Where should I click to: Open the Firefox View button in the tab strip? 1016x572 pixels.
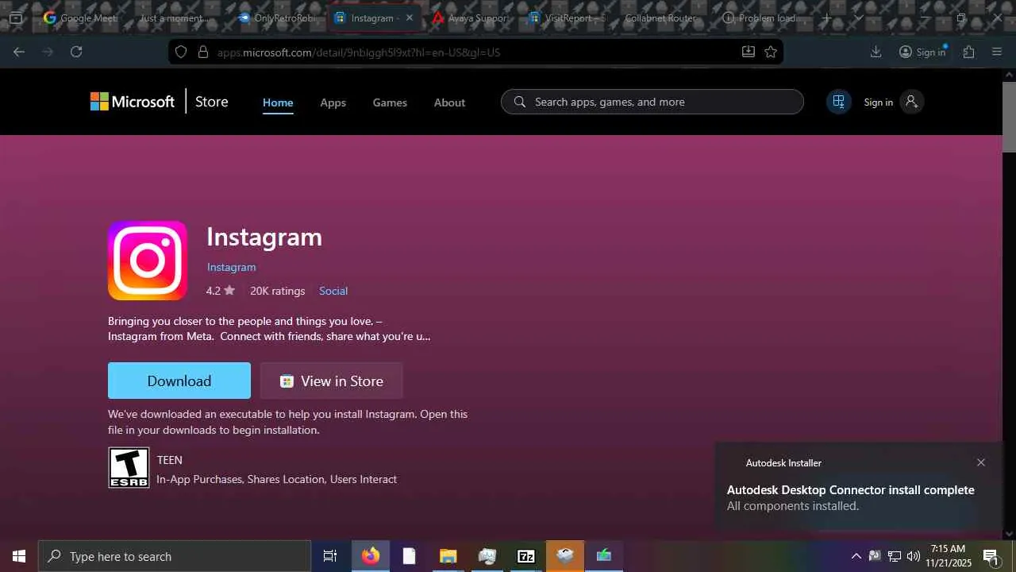(16, 17)
